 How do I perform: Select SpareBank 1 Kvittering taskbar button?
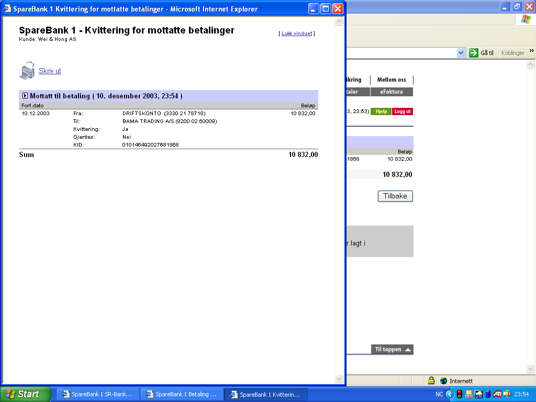pyautogui.click(x=266, y=394)
